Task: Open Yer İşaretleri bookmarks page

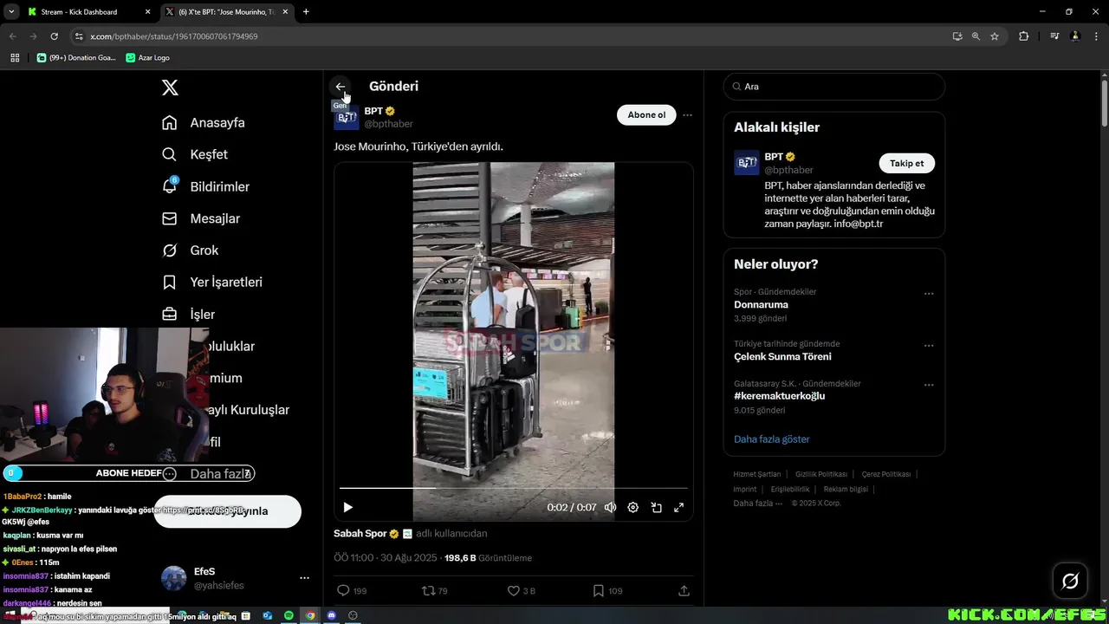Action: click(211, 282)
